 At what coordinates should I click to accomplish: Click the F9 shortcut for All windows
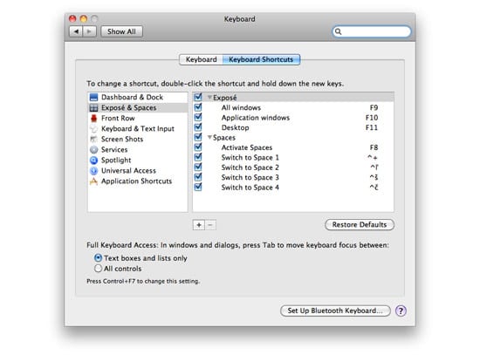coord(374,108)
